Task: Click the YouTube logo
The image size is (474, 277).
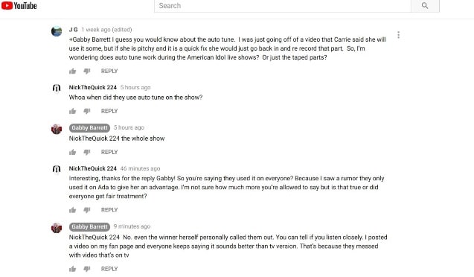Action: coord(19,5)
